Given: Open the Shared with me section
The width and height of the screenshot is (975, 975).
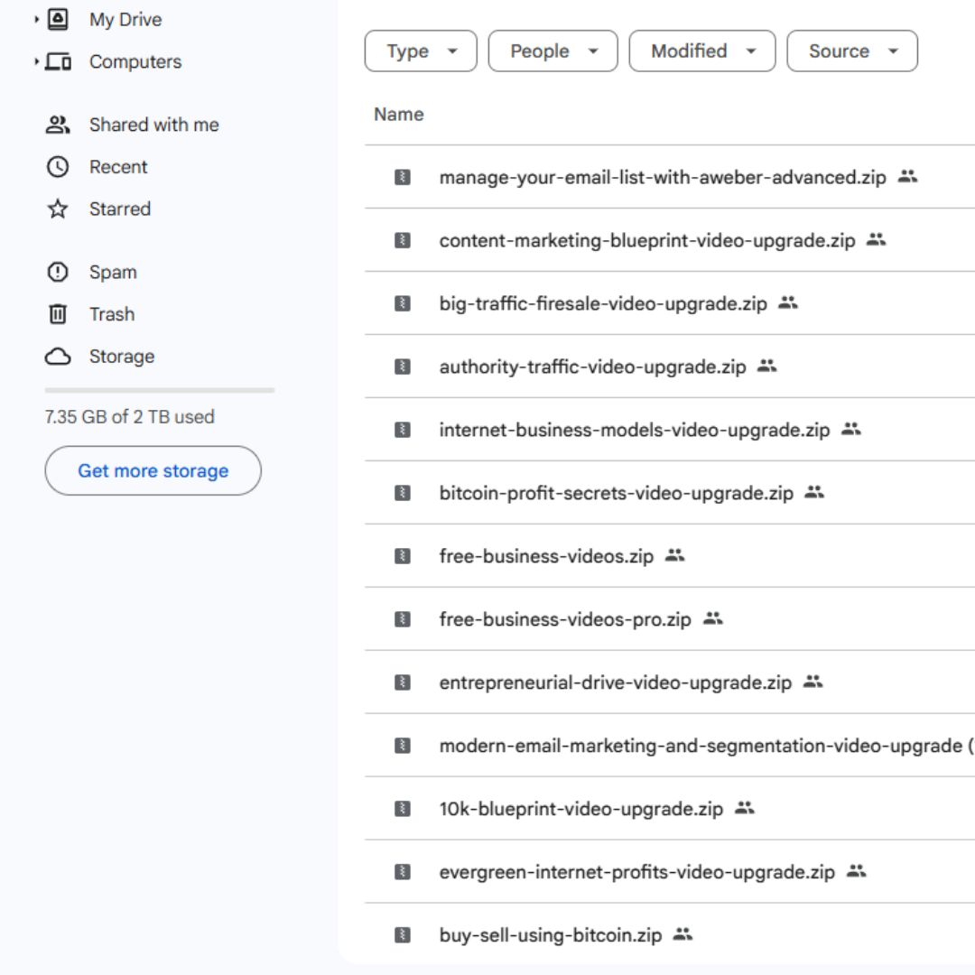Looking at the screenshot, I should [x=153, y=125].
